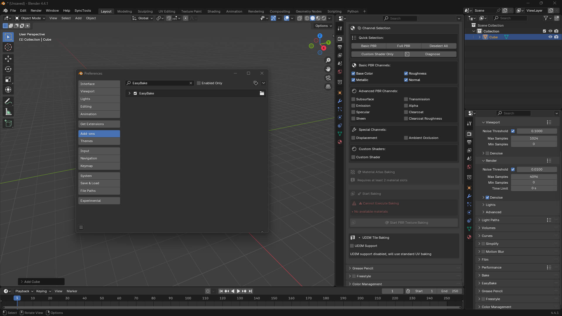The width and height of the screenshot is (562, 316).
Task: Click the pan view hand icon
Action: [x=328, y=69]
